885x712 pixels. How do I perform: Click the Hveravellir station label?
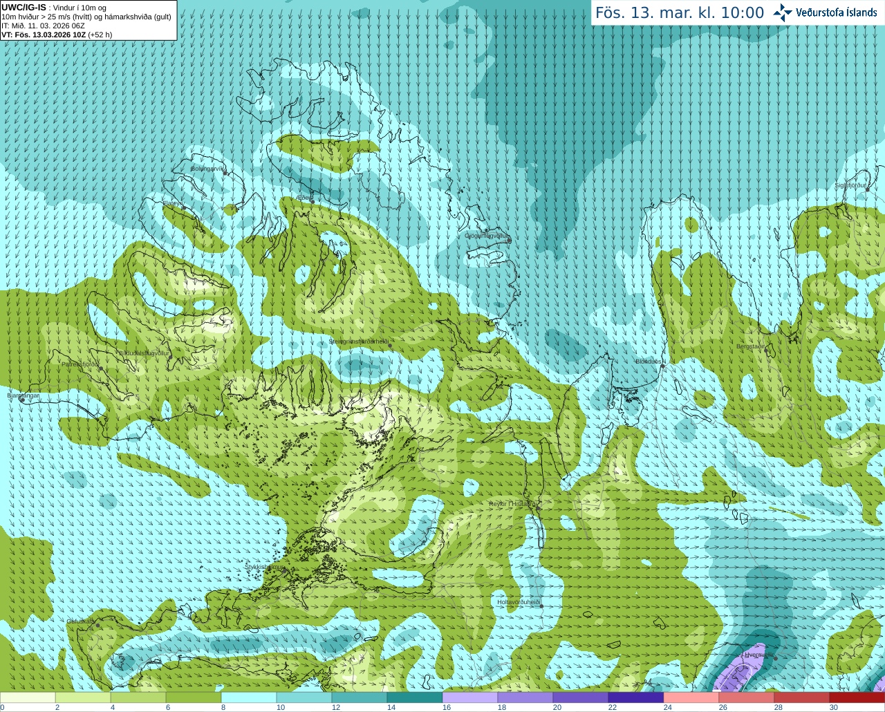(759, 654)
